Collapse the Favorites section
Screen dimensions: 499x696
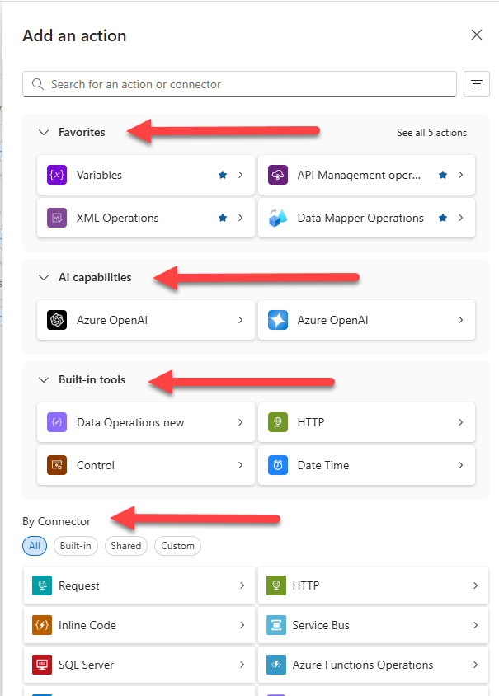[x=44, y=133]
